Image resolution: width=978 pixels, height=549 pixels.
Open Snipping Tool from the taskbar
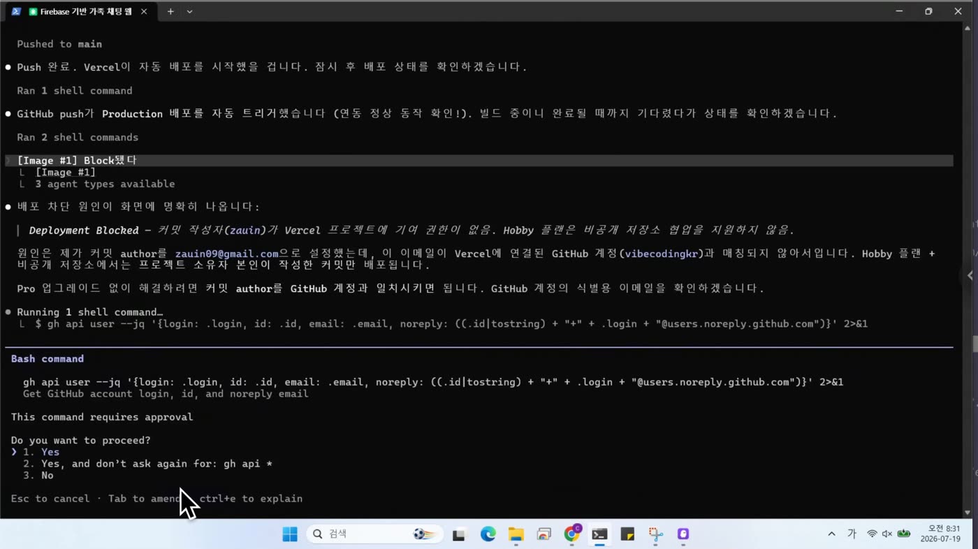[655, 535]
